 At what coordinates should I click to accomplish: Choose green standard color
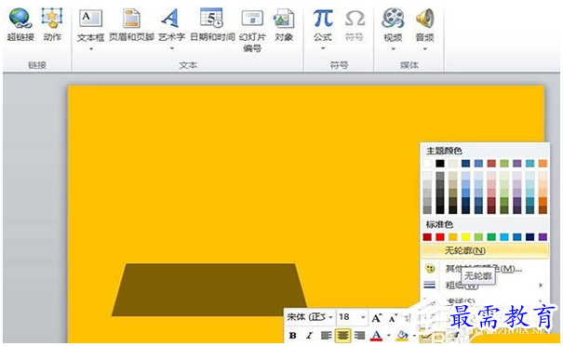click(x=491, y=237)
